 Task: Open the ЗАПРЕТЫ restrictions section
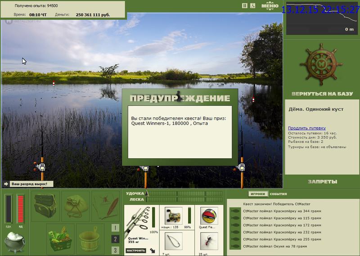point(322,182)
